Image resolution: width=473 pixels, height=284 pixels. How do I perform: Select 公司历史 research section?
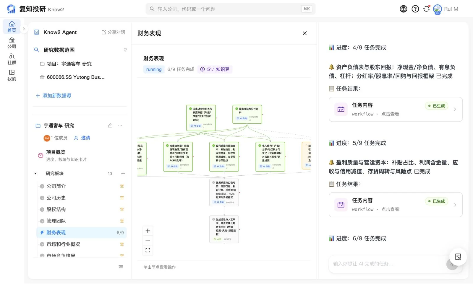coord(82,198)
